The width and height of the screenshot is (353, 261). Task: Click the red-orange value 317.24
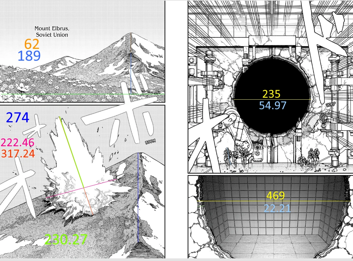coord(18,154)
